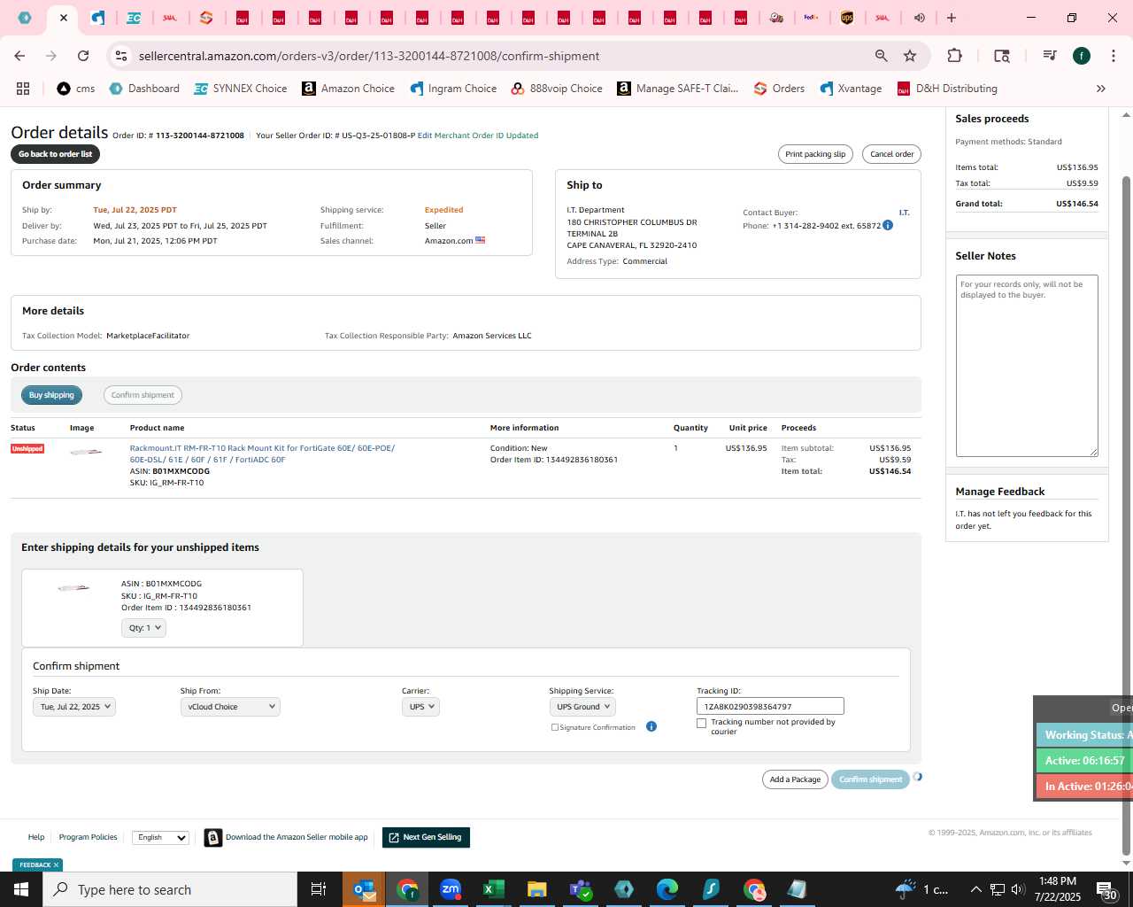This screenshot has width=1133, height=907.
Task: Close the current active tab
Action: 63,18
